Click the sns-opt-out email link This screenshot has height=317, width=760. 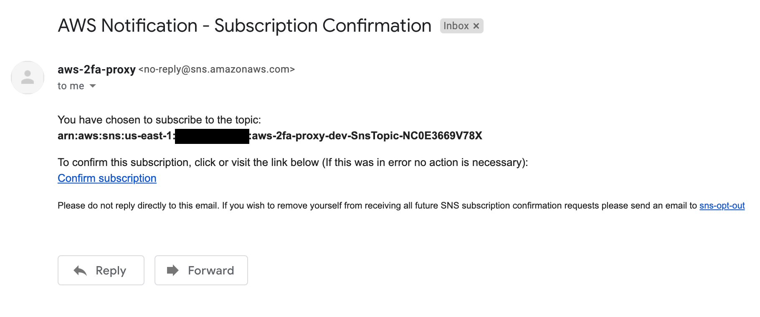coord(722,206)
